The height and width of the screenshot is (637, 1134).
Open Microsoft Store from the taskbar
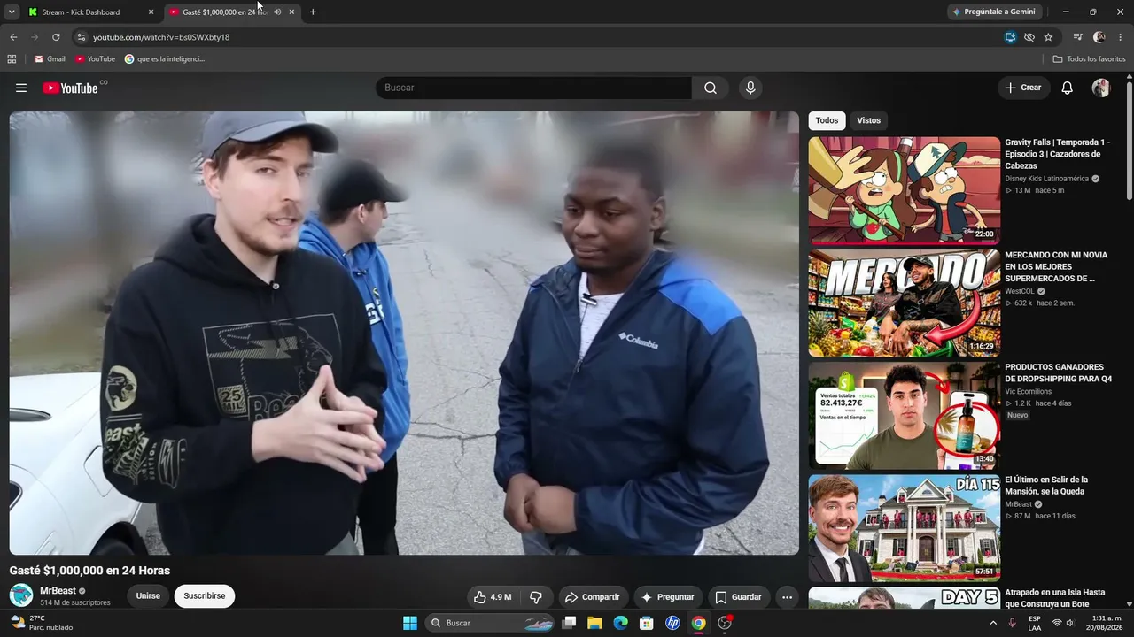point(647,623)
